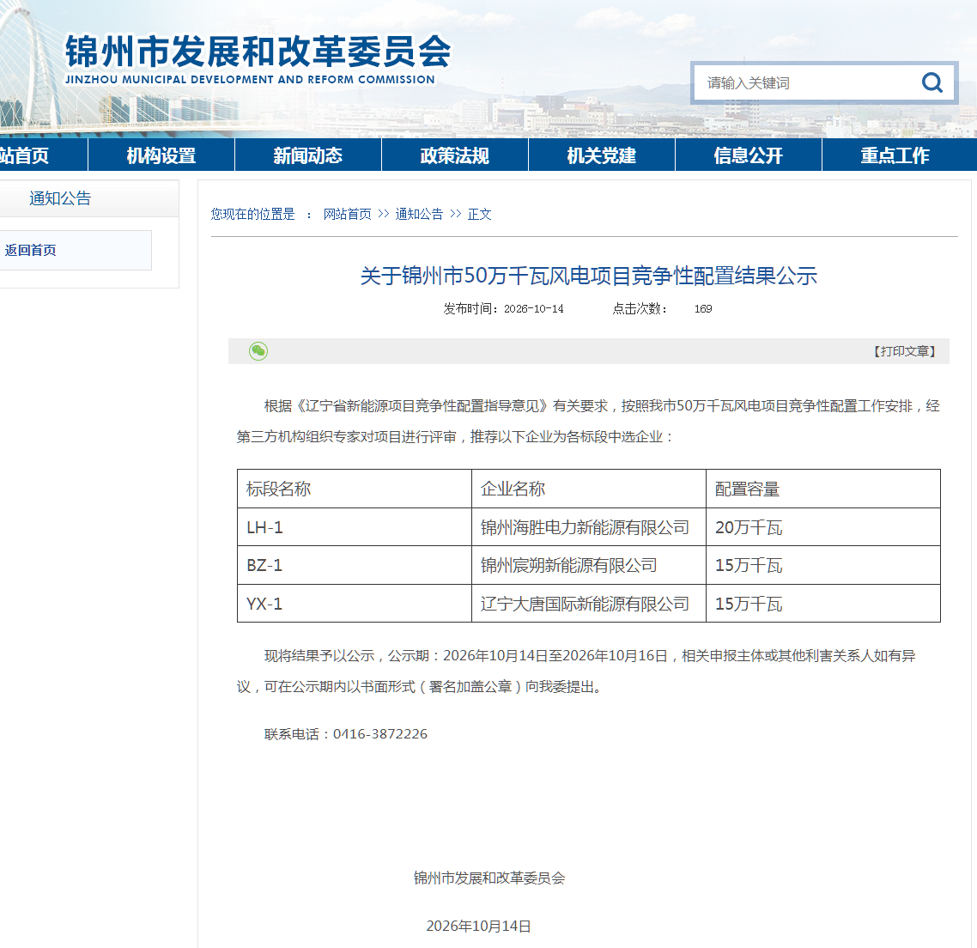Click the closing date 2026年10月14日

click(478, 927)
